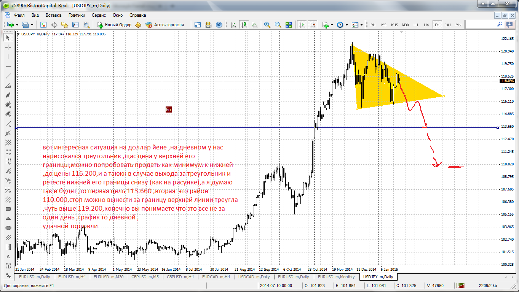Viewport: 519px width, 292px height.
Task: Open the Графики menu
Action: [x=77, y=15]
